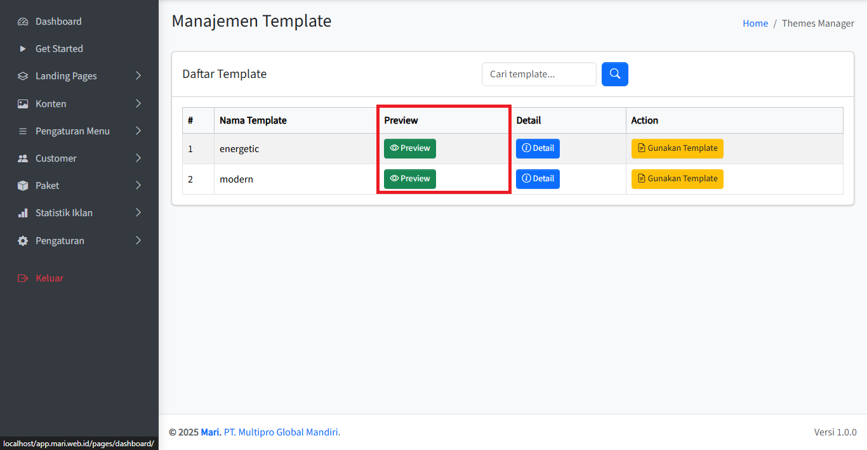Go to Home breadcrumb link
This screenshot has width=867, height=450.
point(755,23)
